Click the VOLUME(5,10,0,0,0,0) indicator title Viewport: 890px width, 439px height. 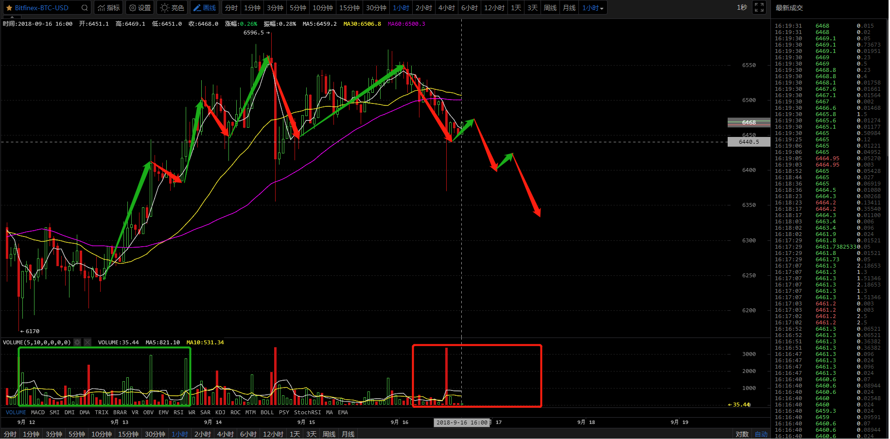[x=37, y=342]
